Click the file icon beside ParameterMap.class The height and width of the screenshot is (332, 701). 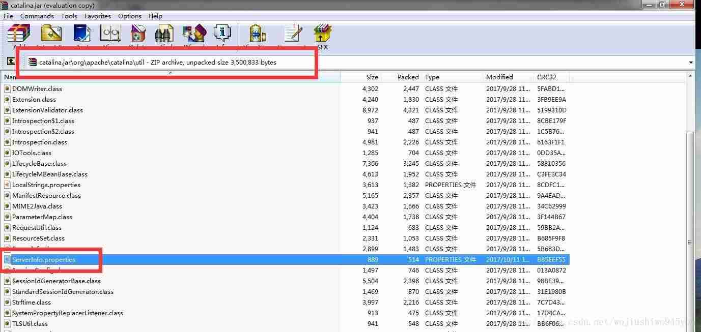point(7,217)
